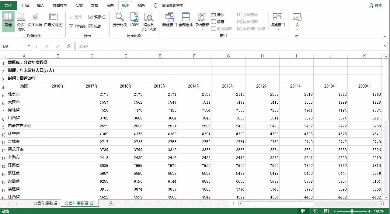The image size is (390, 214).
Task: Click 缩放到选定区域 to zoom to selection
Action: [149, 21]
